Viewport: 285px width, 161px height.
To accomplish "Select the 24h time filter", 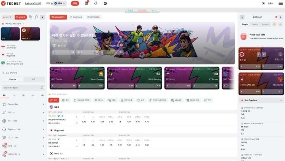I will [42, 95].
